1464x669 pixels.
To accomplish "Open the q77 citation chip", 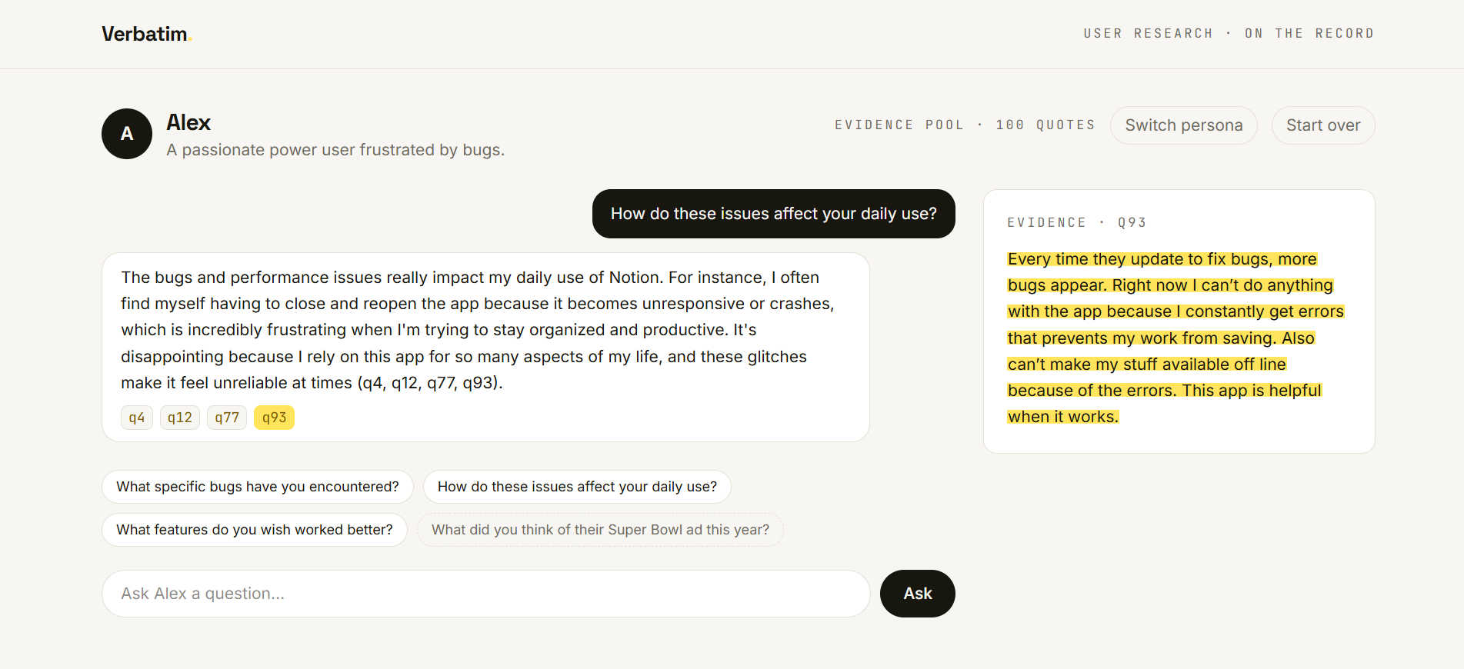I will point(227,418).
